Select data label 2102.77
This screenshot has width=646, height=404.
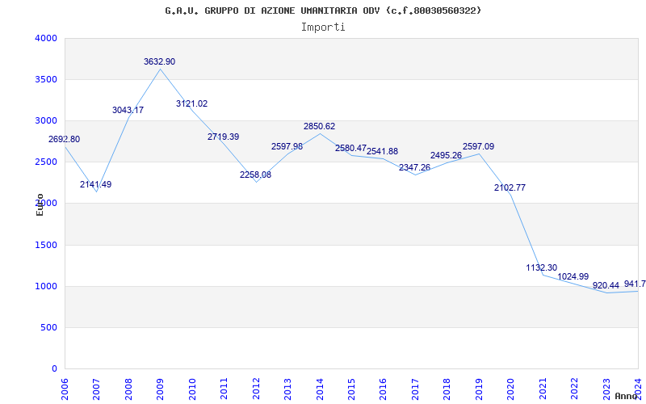tap(510, 188)
